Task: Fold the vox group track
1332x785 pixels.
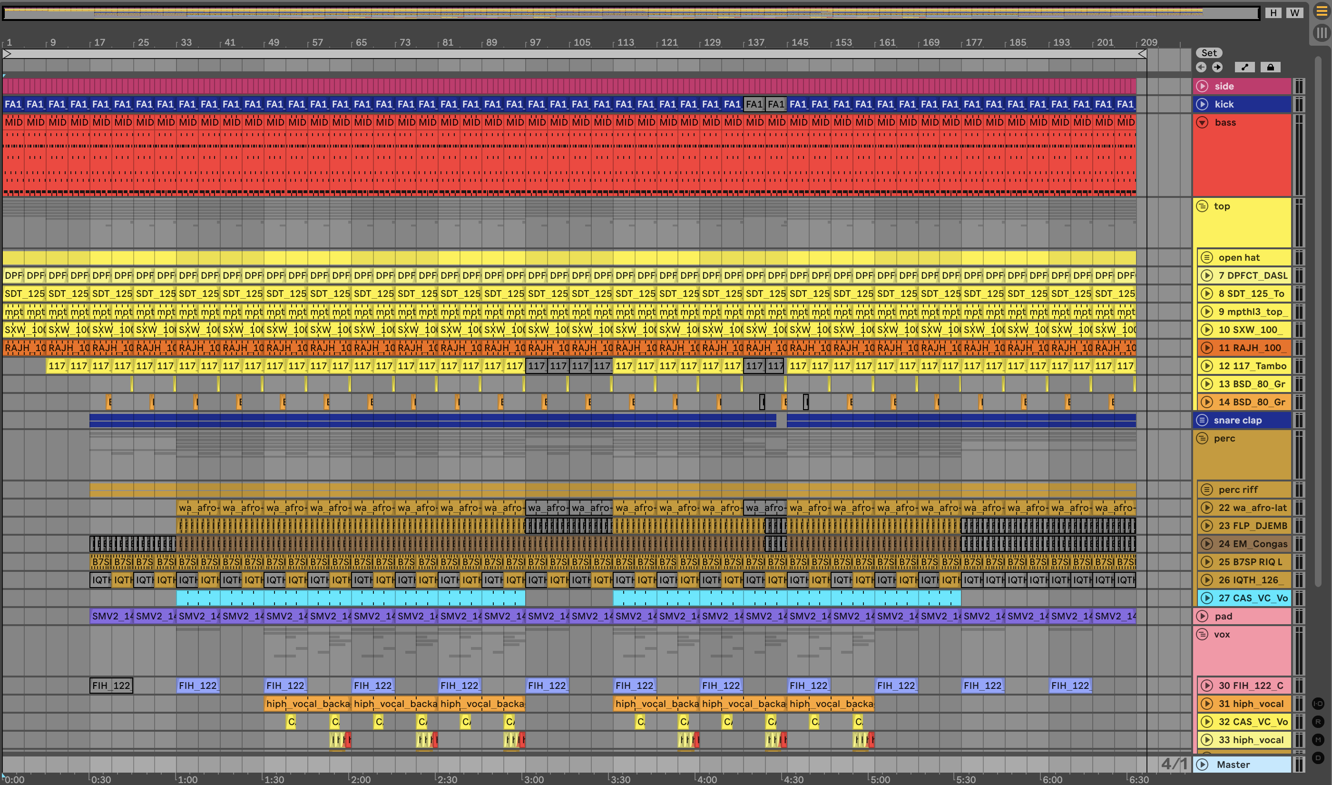Action: tap(1203, 634)
